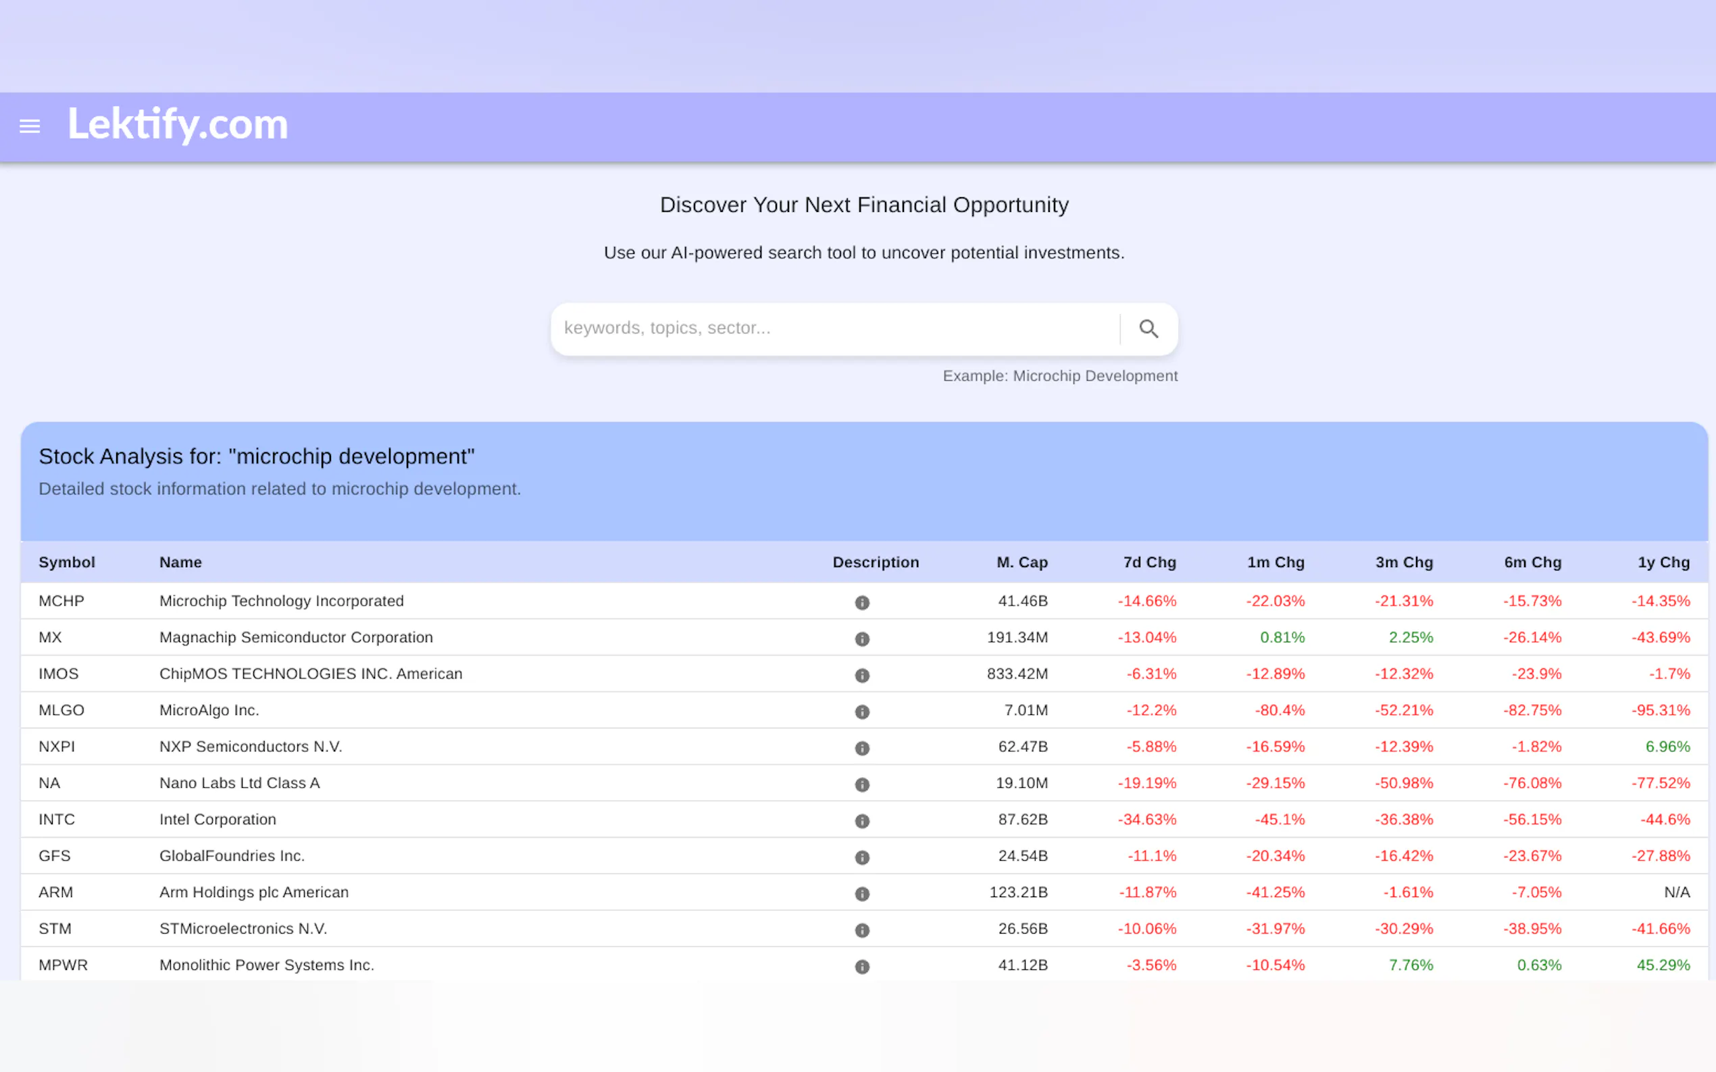Screen dimensions: 1716x1072
Task: Click the search magnifier icon
Action: pyautogui.click(x=1149, y=328)
